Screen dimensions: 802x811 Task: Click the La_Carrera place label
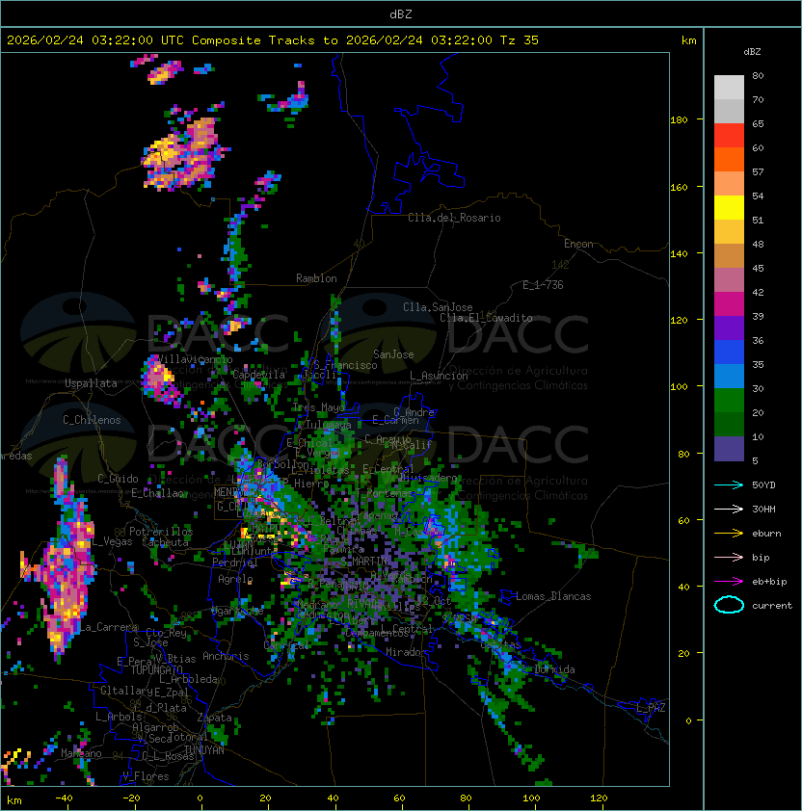(x=109, y=627)
